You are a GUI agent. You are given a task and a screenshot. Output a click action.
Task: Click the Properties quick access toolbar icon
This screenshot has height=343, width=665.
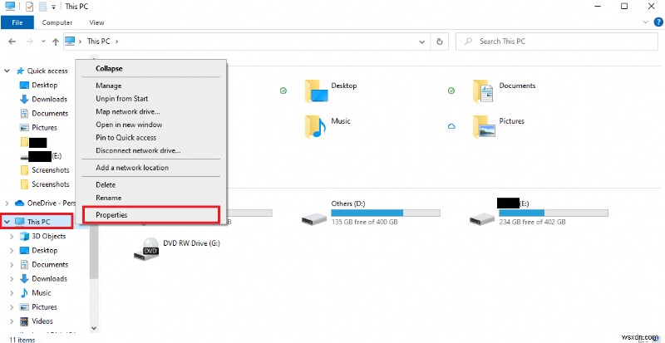click(x=30, y=7)
